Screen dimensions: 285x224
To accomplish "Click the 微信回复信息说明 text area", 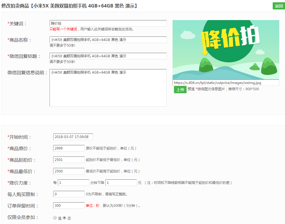I will (108, 88).
